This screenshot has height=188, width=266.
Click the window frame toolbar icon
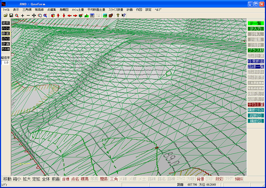[92, 15]
